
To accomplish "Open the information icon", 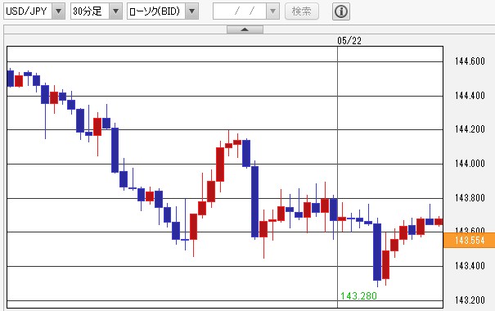I will pyautogui.click(x=341, y=11).
